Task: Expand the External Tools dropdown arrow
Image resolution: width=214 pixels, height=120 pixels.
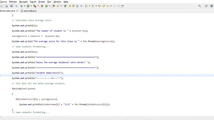Action: click(x=38, y=6)
